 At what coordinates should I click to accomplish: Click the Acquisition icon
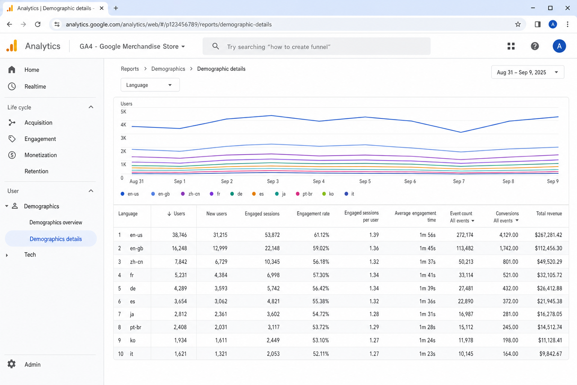[12, 123]
